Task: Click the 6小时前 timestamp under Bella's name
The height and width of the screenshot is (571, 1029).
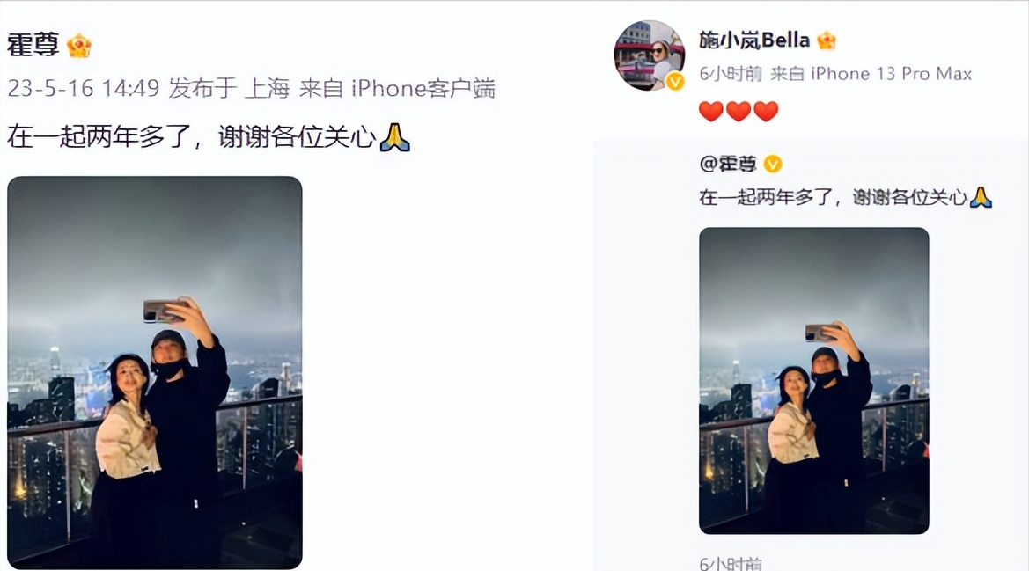Action: [731, 73]
